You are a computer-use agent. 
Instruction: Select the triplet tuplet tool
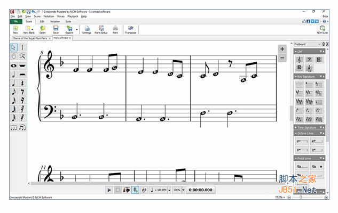click(x=13, y=127)
